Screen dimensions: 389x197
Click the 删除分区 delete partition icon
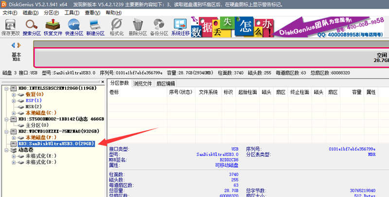[x=138, y=27]
